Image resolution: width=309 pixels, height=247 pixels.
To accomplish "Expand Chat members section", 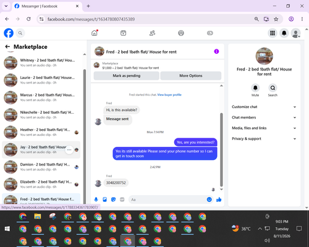I will pyautogui.click(x=264, y=117).
